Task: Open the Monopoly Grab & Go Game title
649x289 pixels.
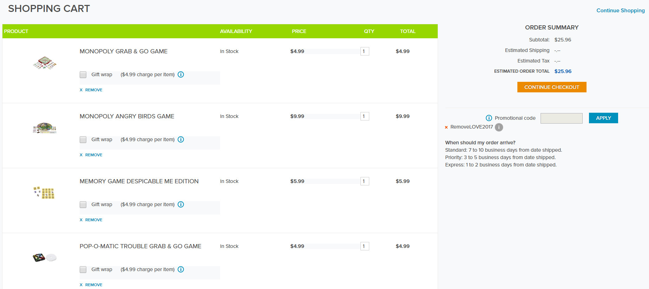Action: click(x=124, y=51)
